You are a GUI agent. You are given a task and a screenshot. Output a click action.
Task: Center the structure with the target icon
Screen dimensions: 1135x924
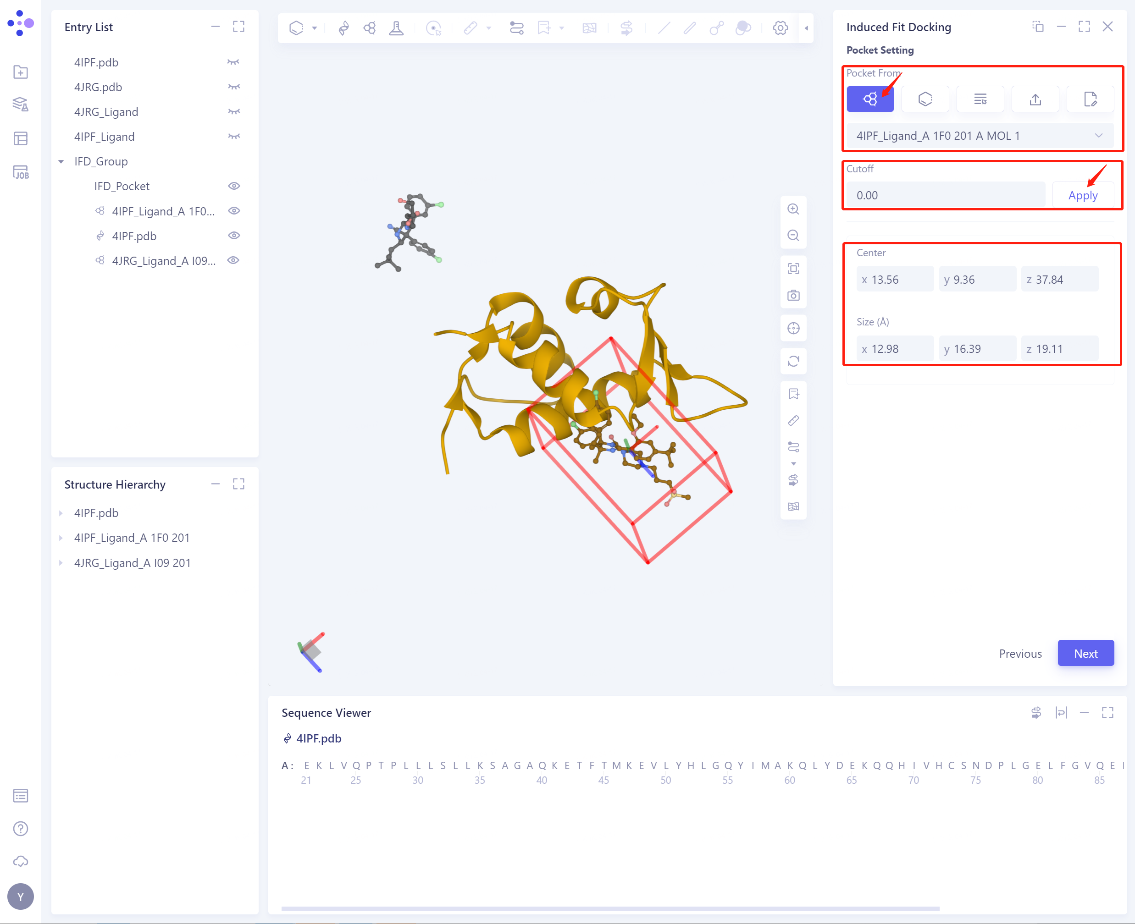coord(793,329)
